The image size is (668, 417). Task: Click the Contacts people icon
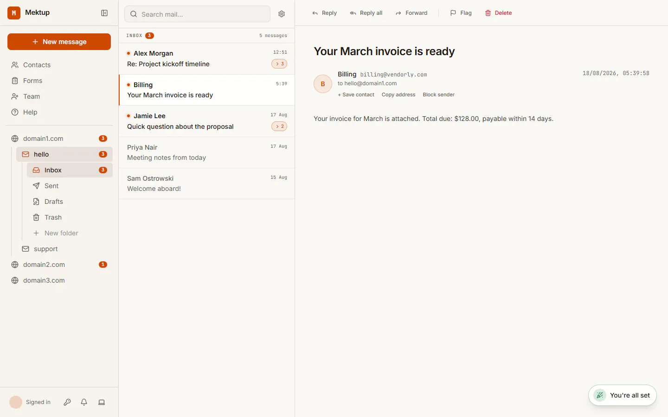coord(15,65)
